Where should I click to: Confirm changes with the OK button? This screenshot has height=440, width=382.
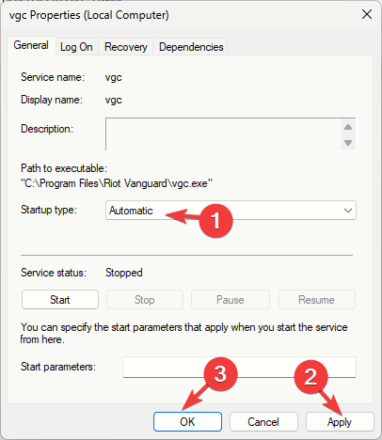pyautogui.click(x=187, y=422)
